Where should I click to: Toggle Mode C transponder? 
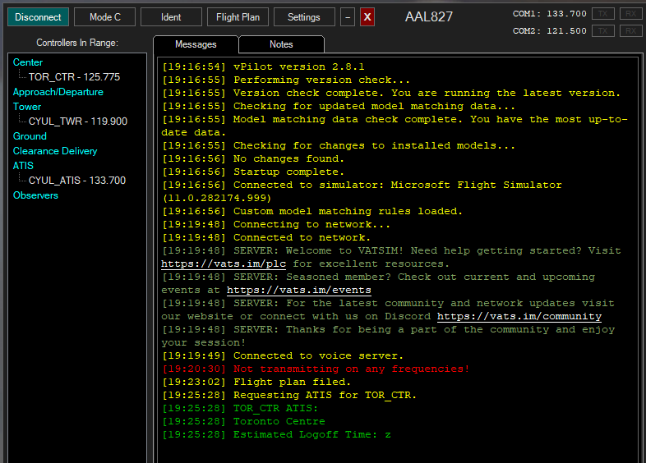click(x=104, y=17)
